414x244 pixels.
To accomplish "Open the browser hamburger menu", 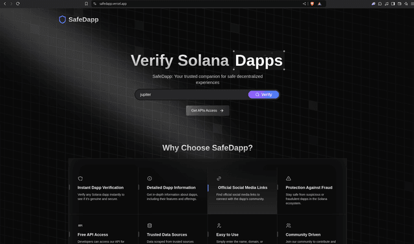I will point(412,4).
